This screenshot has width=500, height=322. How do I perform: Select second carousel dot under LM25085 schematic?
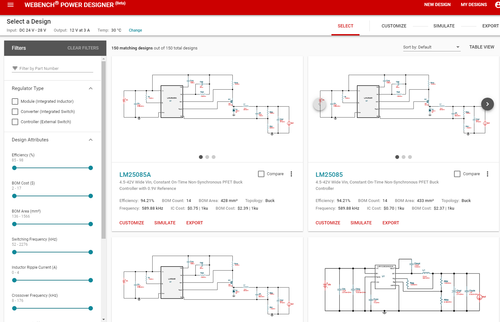(404, 157)
